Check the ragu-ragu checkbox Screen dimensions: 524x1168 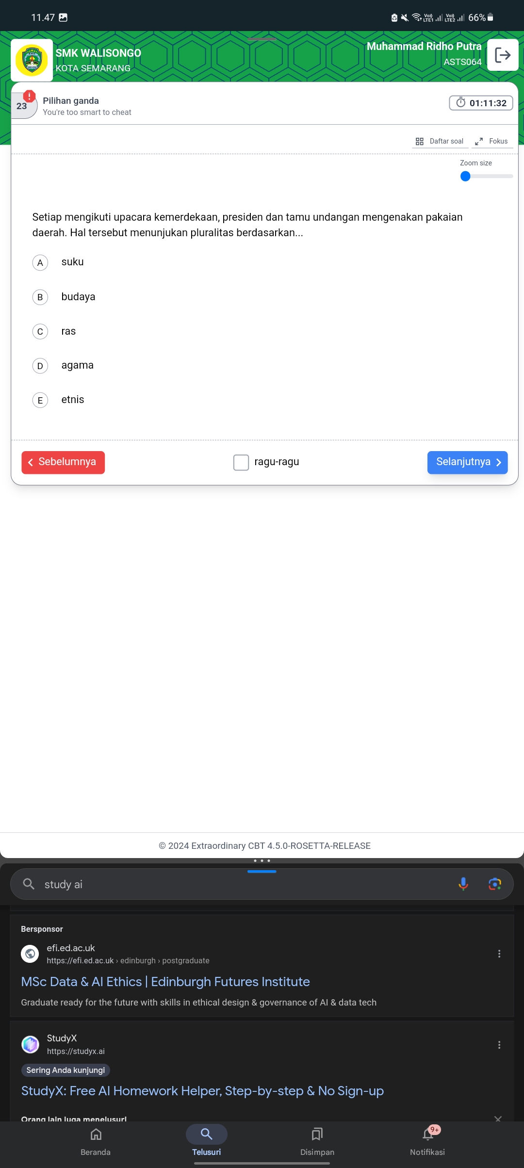(x=241, y=462)
